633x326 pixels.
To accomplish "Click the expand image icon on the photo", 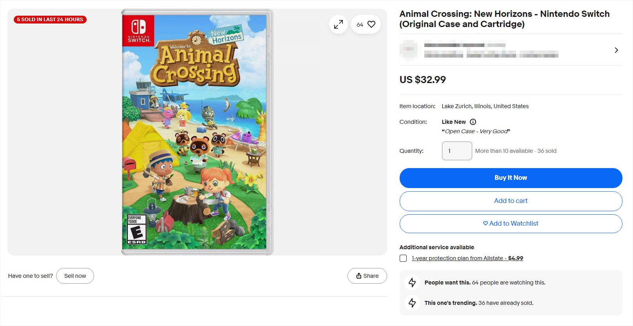I will pyautogui.click(x=338, y=24).
